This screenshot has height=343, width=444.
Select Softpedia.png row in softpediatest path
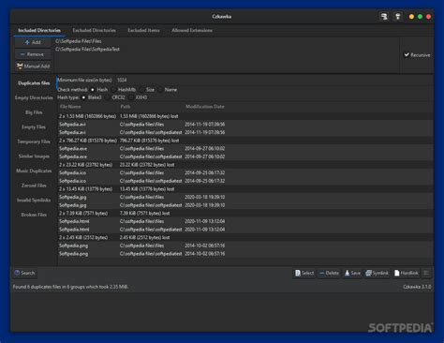[x=245, y=254]
